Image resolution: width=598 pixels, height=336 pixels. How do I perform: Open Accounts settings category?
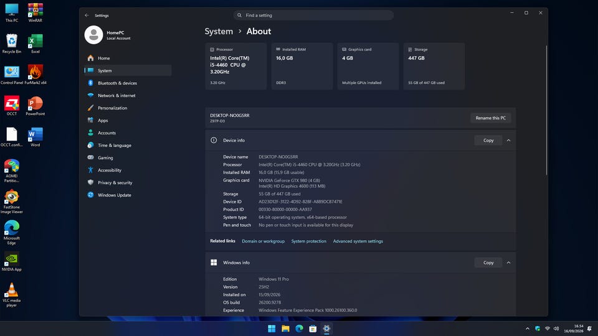[128, 133]
